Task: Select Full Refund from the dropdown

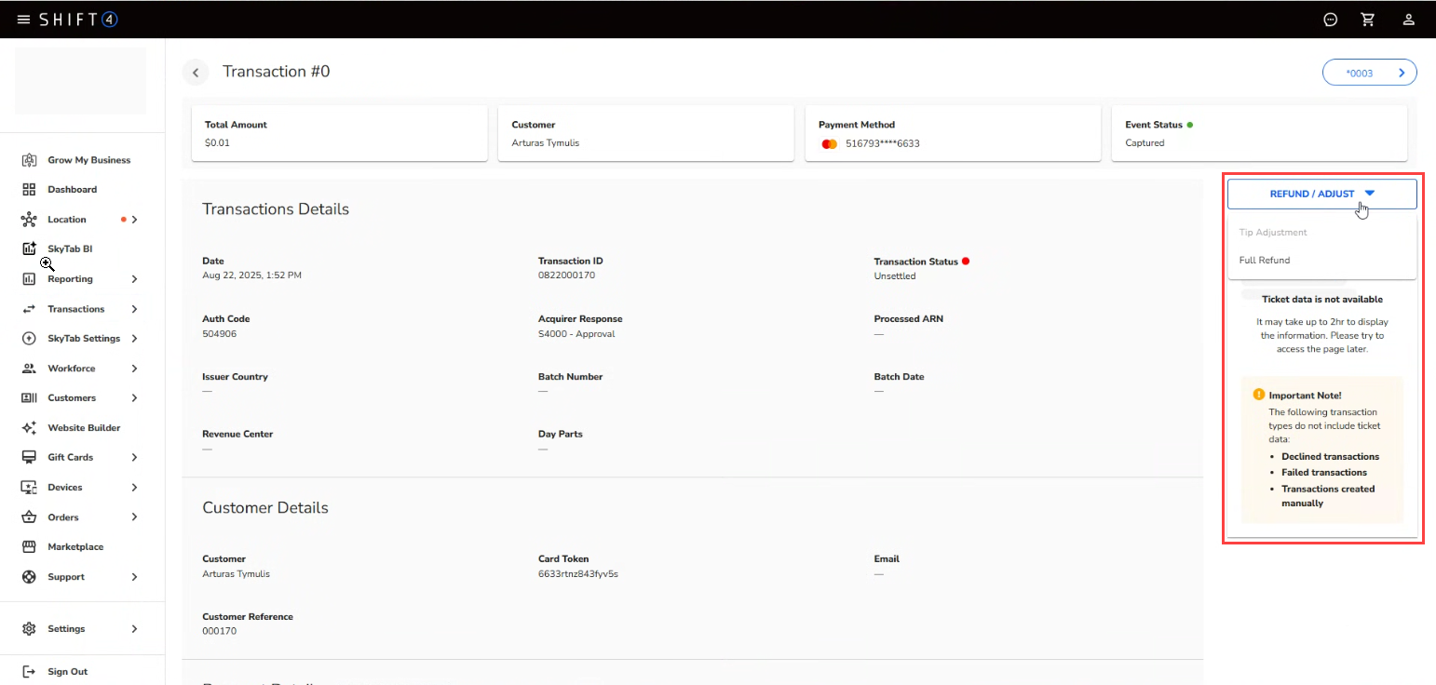Action: pyautogui.click(x=1265, y=261)
